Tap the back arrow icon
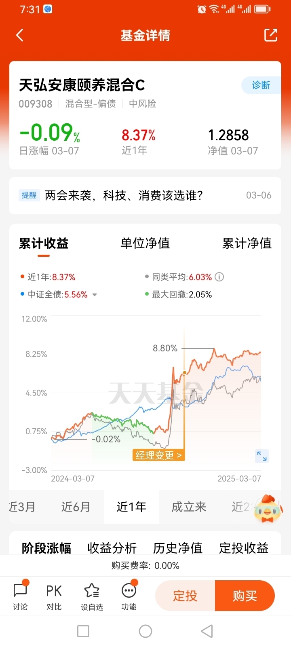The image size is (291, 647). coord(19,35)
